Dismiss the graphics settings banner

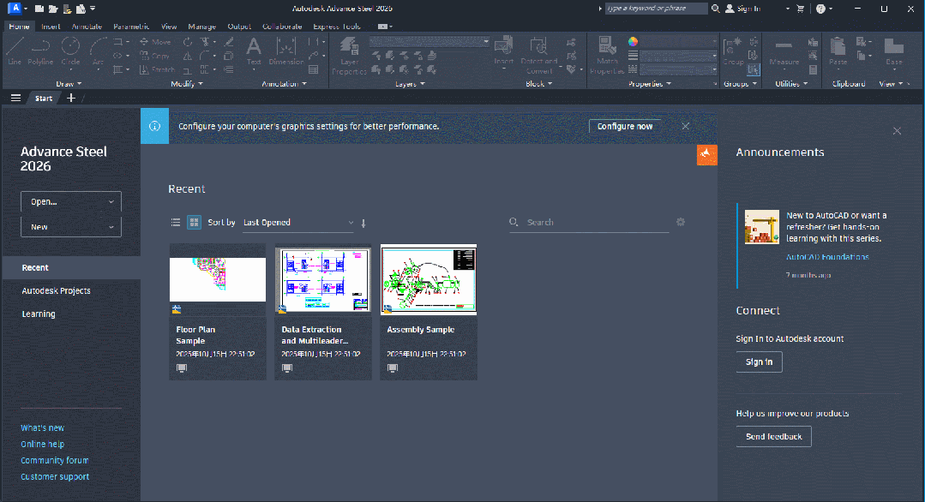click(686, 126)
